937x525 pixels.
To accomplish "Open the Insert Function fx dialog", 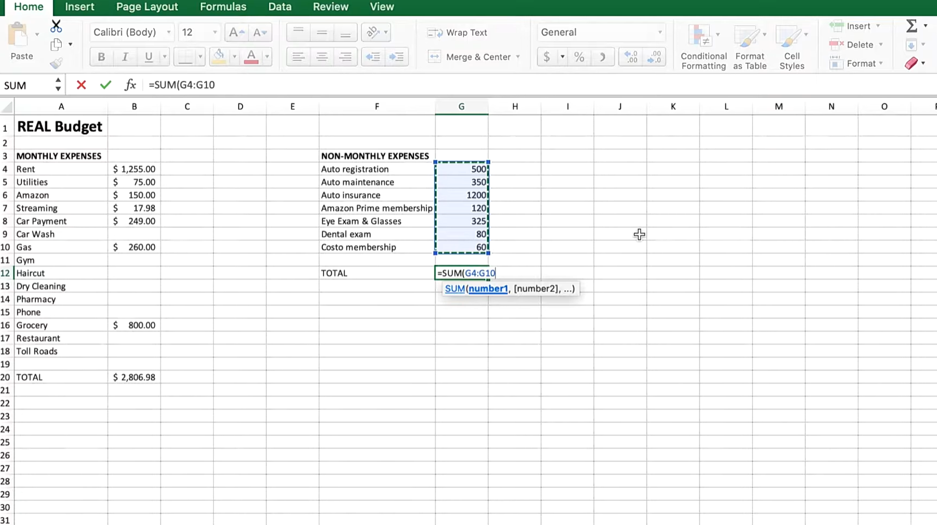I will pos(130,85).
